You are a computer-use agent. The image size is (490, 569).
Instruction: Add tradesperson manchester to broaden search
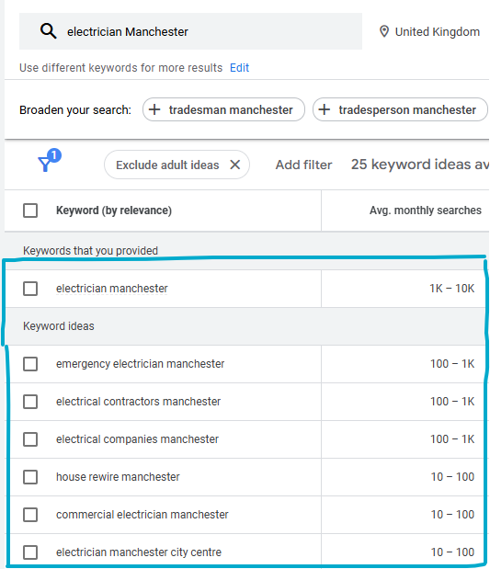tap(400, 109)
